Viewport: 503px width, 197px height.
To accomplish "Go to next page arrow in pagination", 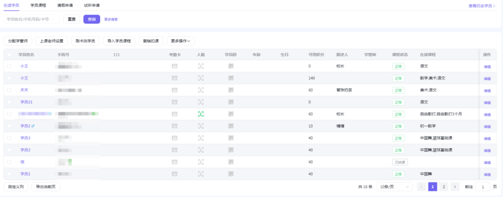I will (x=455, y=187).
